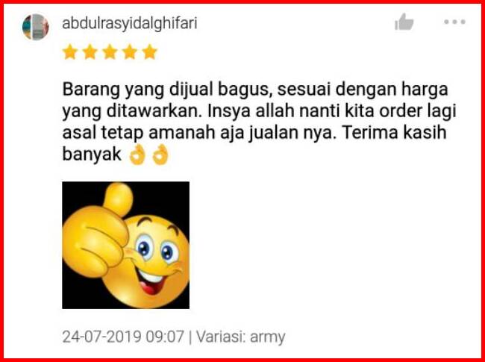Click the smiley's blue eyes in photo
Viewport: 485px width, 362px height.
tap(157, 249)
